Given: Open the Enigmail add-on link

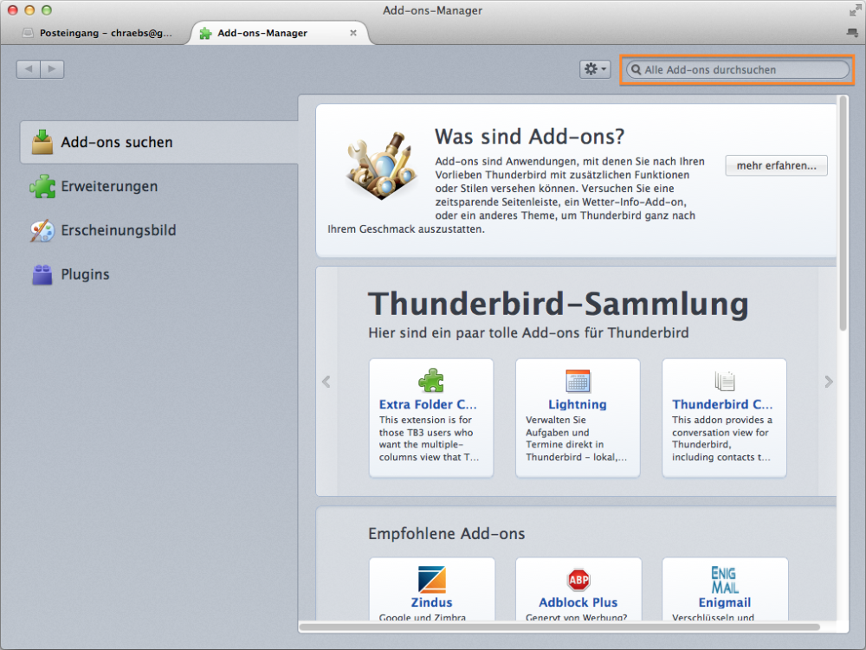Looking at the screenshot, I should [x=725, y=602].
